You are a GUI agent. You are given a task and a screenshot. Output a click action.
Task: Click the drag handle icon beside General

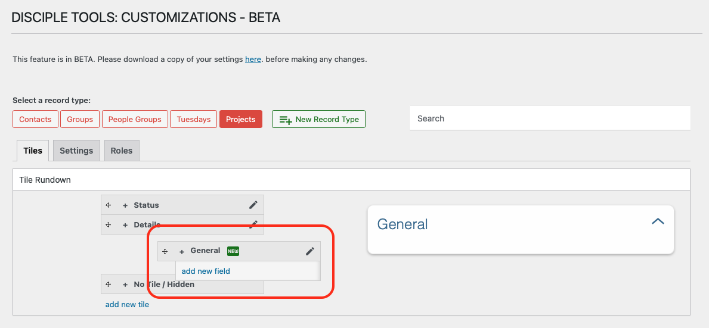(165, 251)
